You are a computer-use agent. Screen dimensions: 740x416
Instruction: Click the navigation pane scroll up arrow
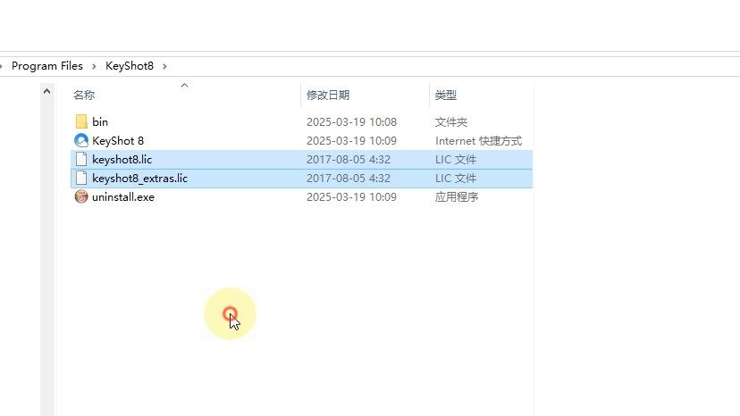(x=46, y=91)
